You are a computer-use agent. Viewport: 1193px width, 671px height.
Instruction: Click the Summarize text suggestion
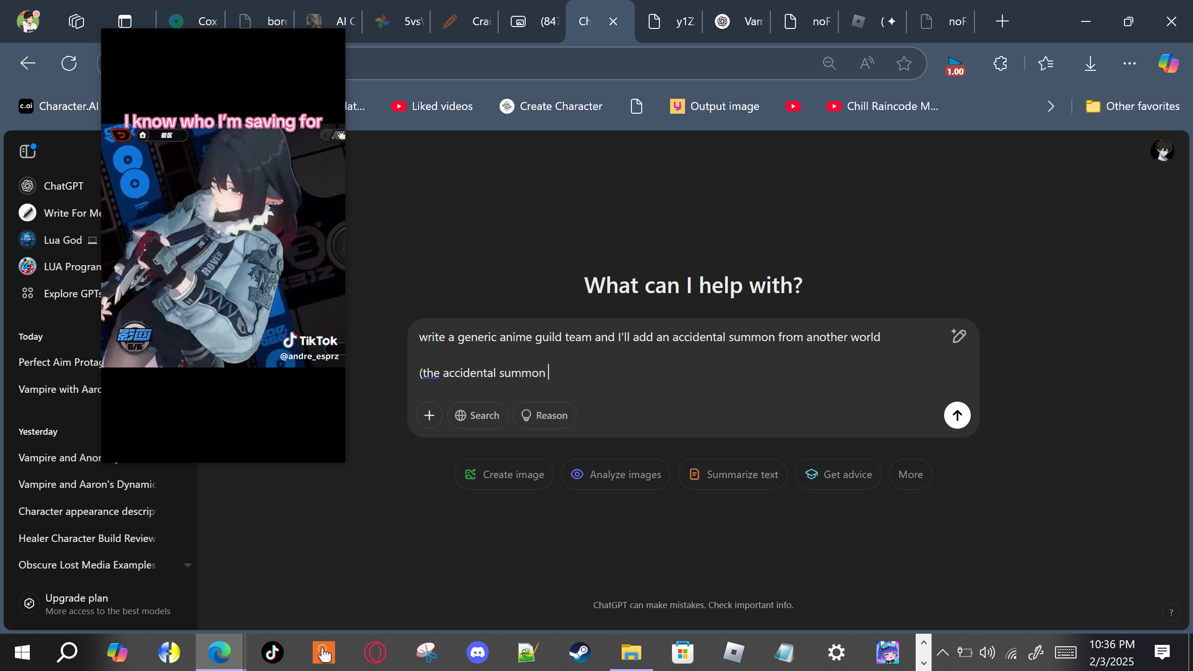(733, 474)
